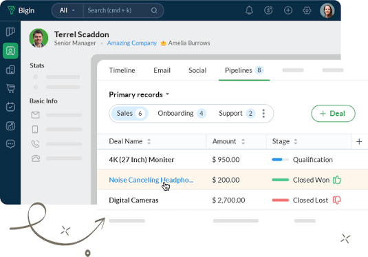
Task: Open the Dashboards chart icon in sidebar
Action: 10,126
